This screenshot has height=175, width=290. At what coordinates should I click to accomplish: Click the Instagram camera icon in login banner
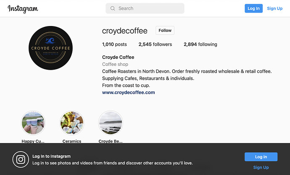[x=21, y=159]
